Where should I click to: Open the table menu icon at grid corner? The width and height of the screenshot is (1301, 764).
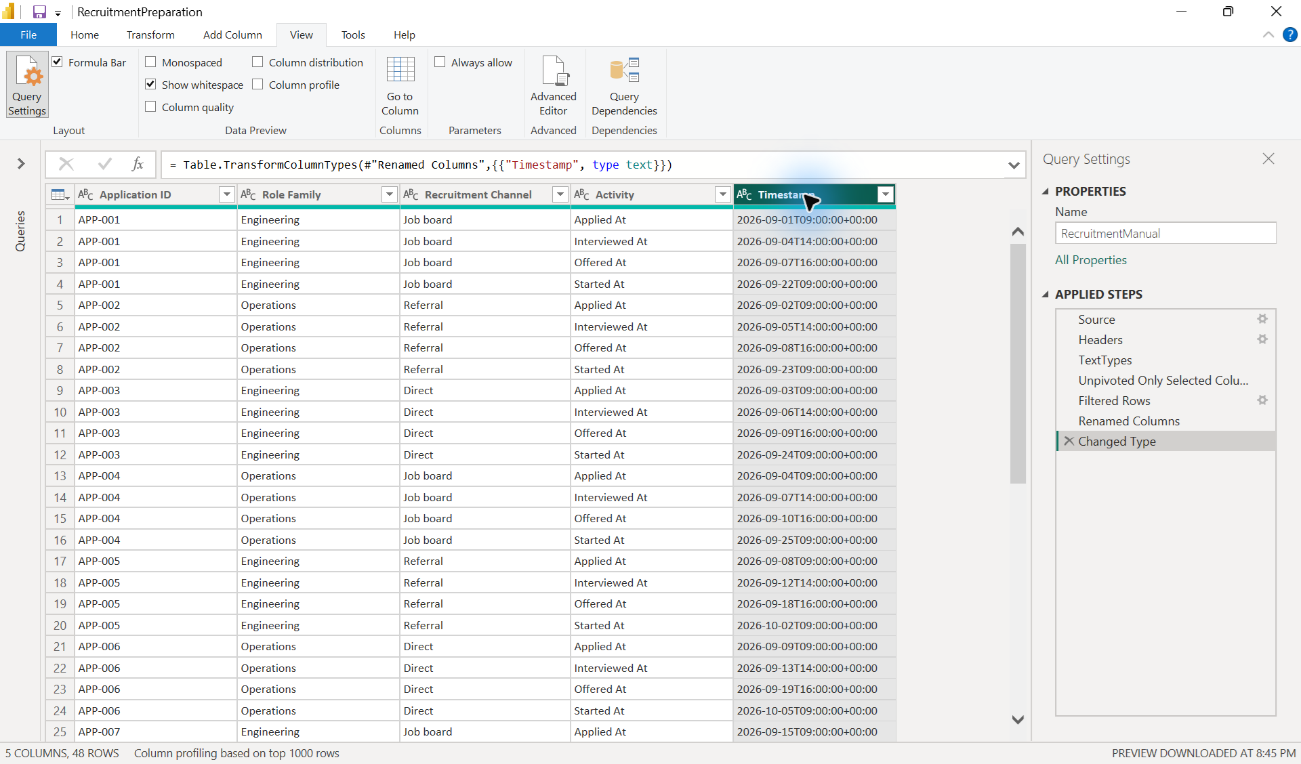coord(60,195)
